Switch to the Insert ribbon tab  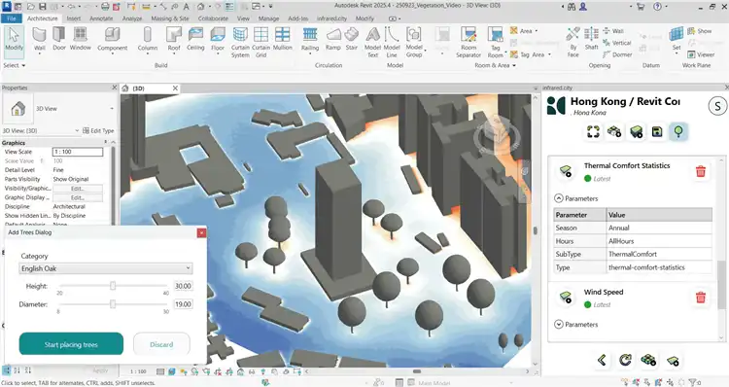(x=74, y=18)
